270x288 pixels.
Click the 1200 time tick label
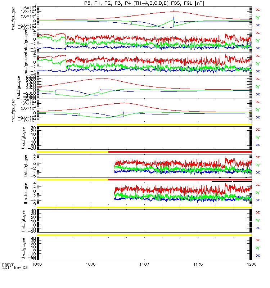[252, 264]
